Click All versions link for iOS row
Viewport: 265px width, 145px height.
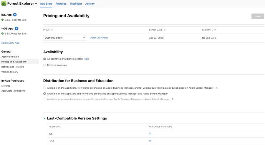coord(150,134)
